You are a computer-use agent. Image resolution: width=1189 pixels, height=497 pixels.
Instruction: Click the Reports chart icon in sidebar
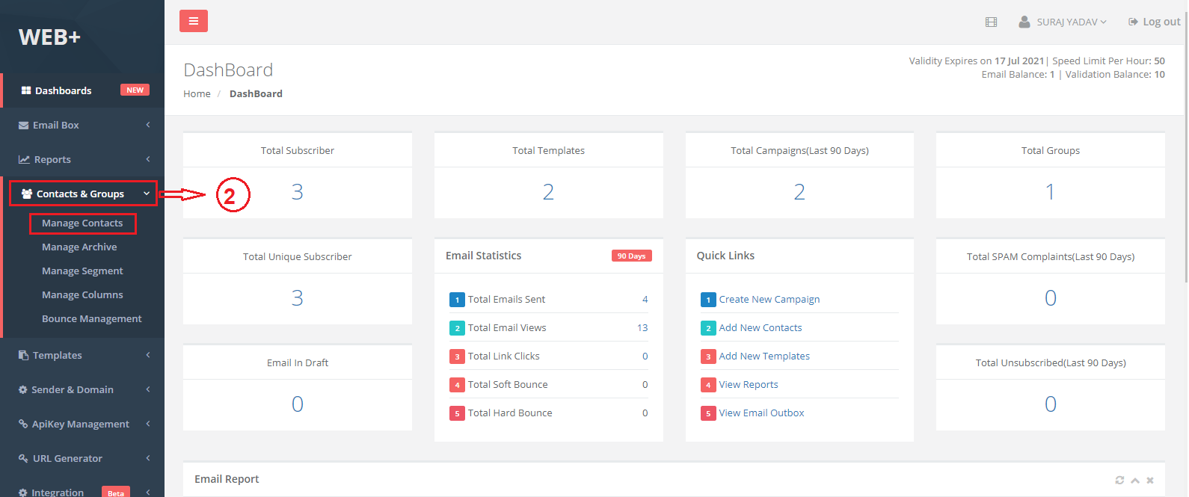pyautogui.click(x=24, y=160)
